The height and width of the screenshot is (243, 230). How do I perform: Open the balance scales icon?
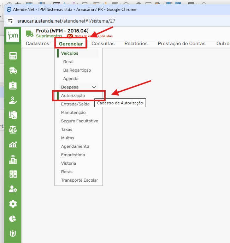click(x=13, y=129)
